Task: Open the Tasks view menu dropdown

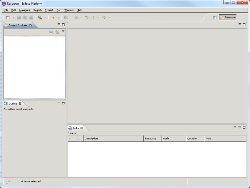Action: click(x=235, y=127)
